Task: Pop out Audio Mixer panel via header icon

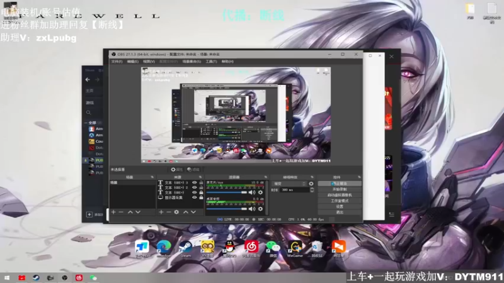Action: pyautogui.click(x=265, y=177)
